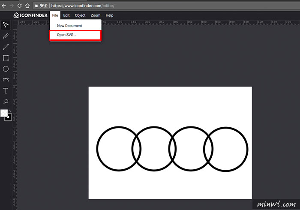
Task: Click the fill color swatch
Action: [x=4, y=113]
